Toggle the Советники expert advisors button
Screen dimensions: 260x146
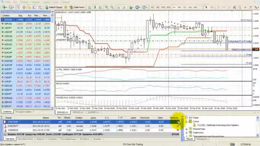pyautogui.click(x=77, y=7)
